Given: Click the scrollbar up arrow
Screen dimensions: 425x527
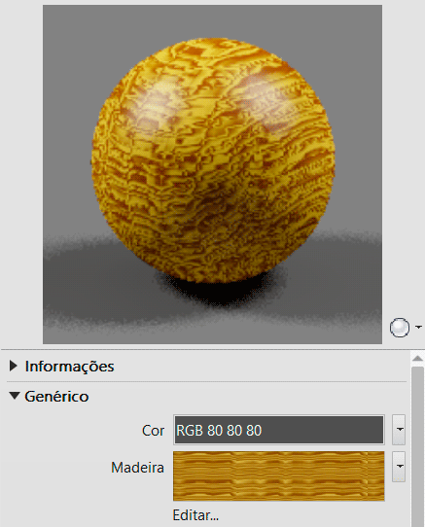Looking at the screenshot, I should point(417,359).
